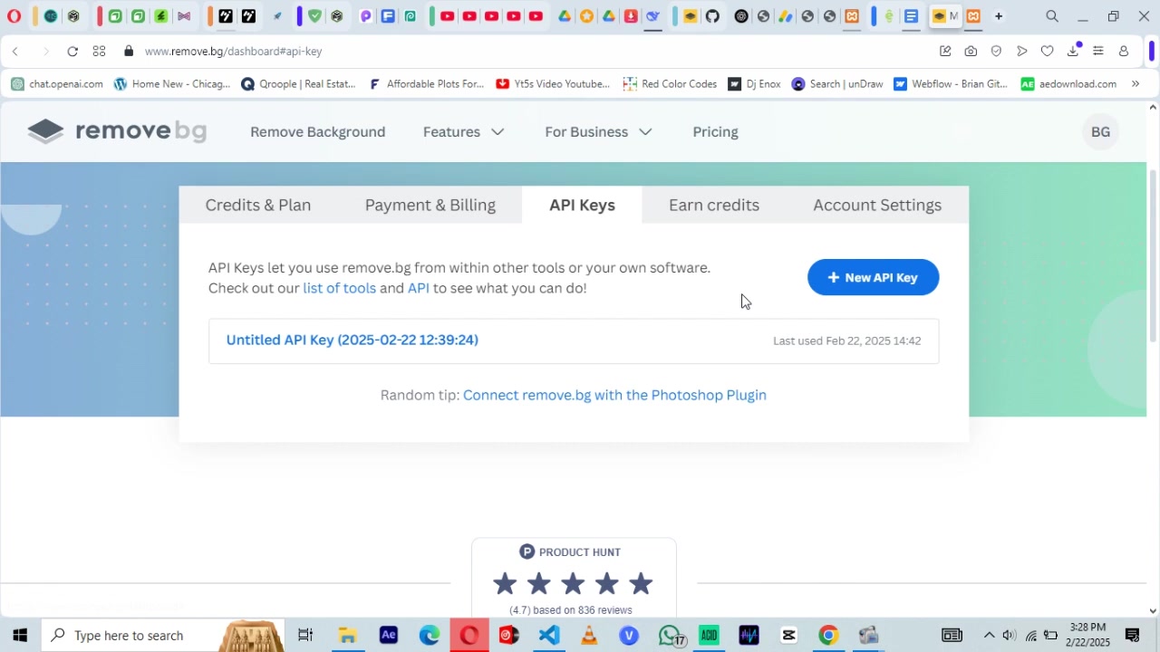This screenshot has height=652, width=1160.
Task: Open Google Chrome from the taskbar
Action: [x=828, y=635]
